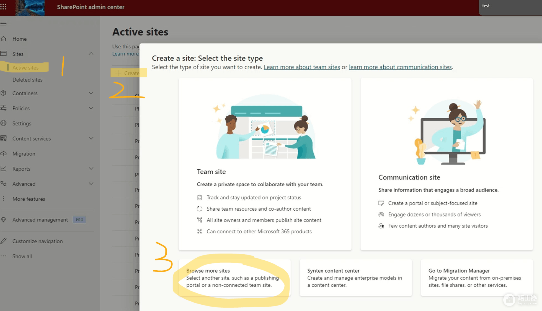Click the Show all ellipsis icon
Viewport: 542px width, 311px height.
(3, 256)
